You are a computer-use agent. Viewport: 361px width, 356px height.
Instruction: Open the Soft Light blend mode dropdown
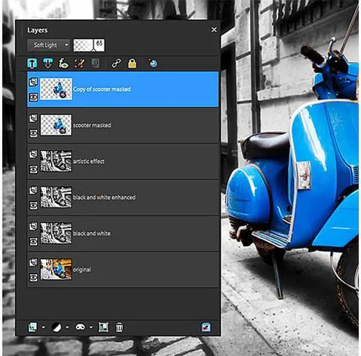pyautogui.click(x=49, y=45)
